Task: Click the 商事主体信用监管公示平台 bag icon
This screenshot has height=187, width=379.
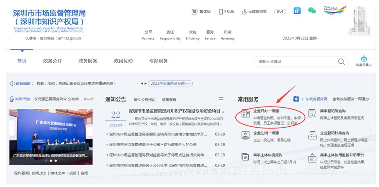Action: point(312,158)
